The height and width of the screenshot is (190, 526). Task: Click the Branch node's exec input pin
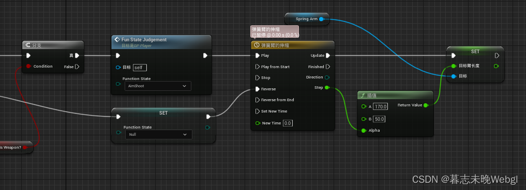coord(28,55)
